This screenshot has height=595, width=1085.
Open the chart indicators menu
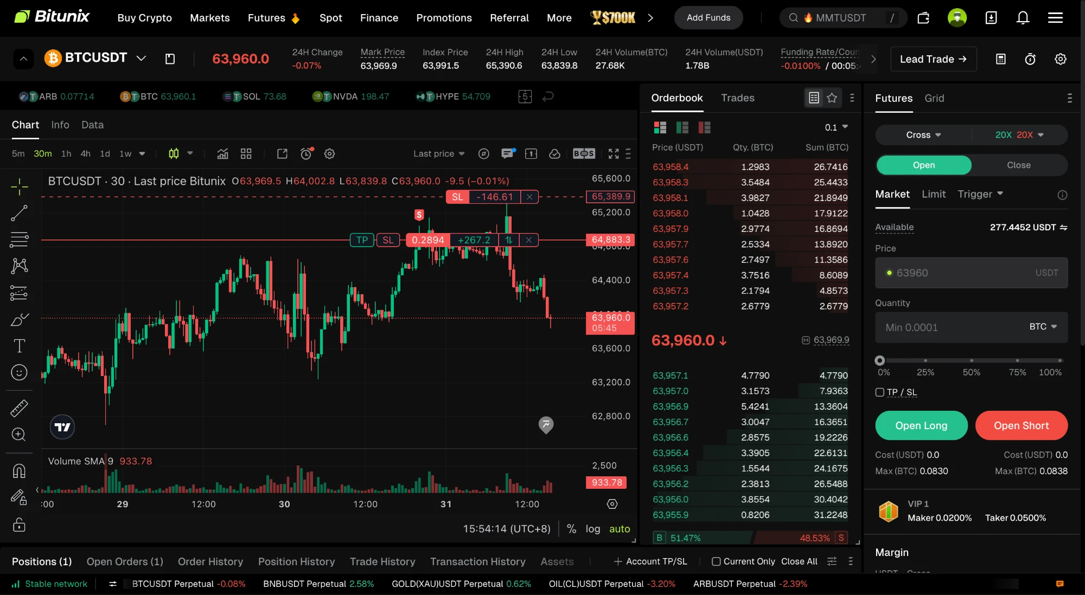(222, 153)
